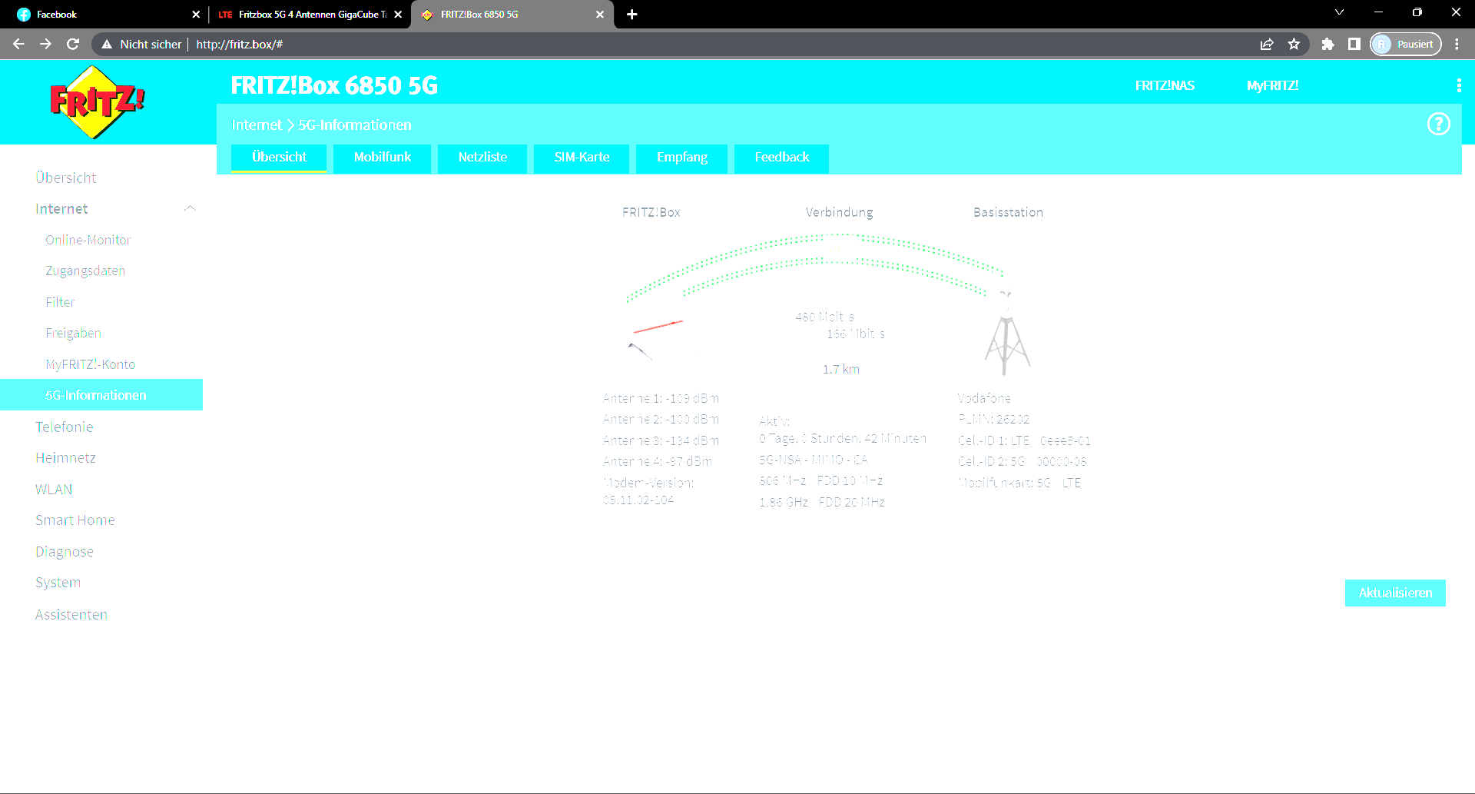Open Assistenten in the sidebar
Image resolution: width=1475 pixels, height=794 pixels.
(x=71, y=614)
